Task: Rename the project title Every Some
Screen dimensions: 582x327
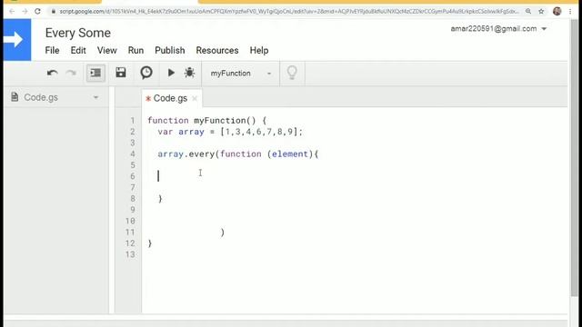Action: (x=78, y=33)
